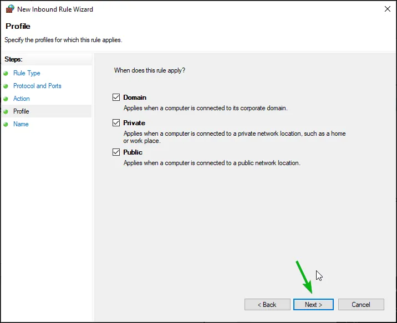Select the highlighted Profile step
397x323 pixels.
(21, 111)
